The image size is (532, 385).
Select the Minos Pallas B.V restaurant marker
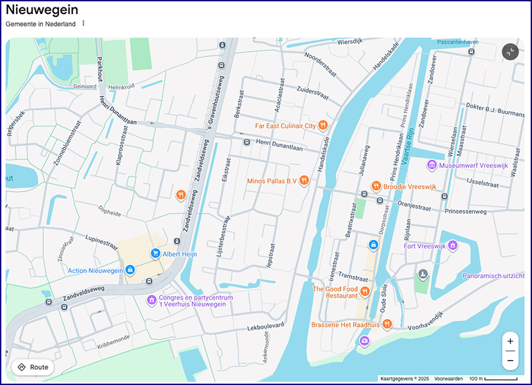(304, 180)
